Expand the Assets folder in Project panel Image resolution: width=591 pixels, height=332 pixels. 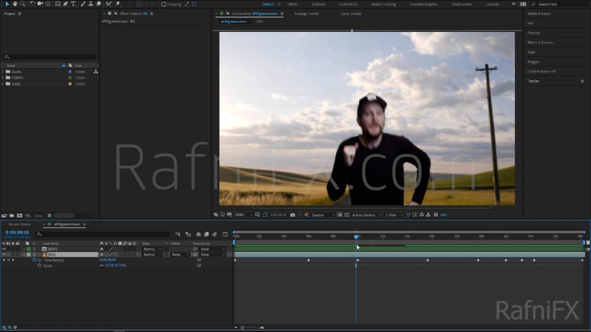[2, 71]
